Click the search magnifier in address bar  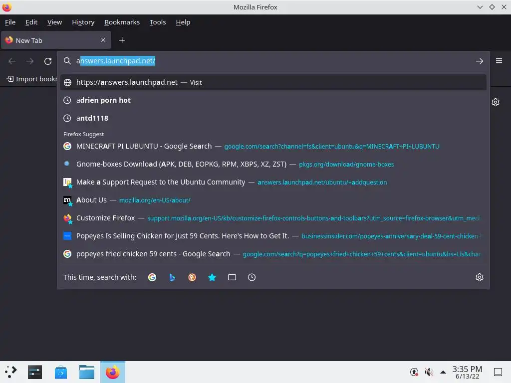67,61
